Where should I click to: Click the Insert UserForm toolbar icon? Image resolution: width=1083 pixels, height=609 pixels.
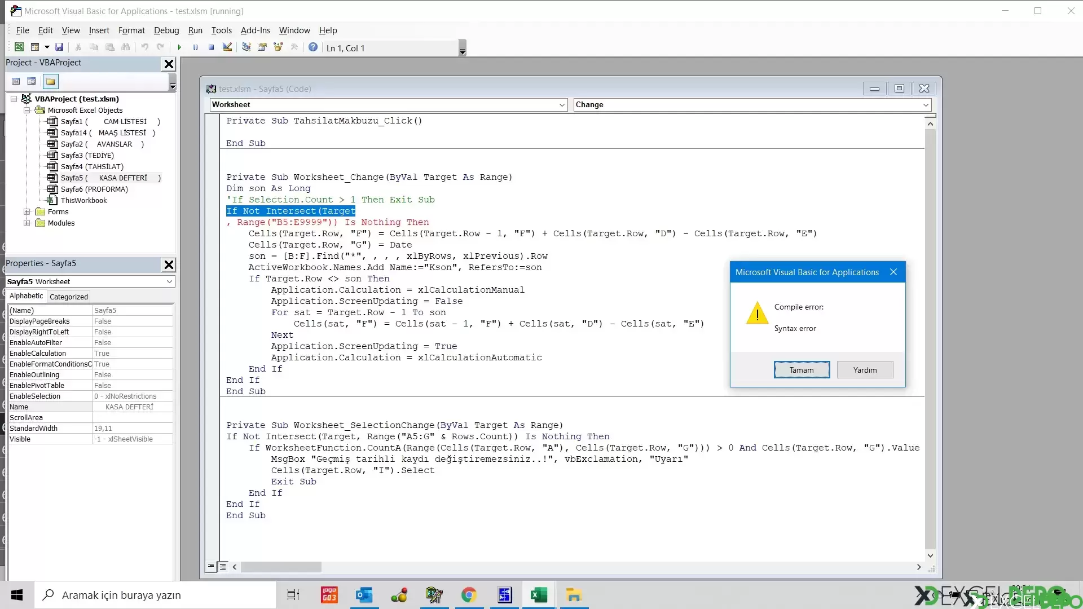click(x=35, y=47)
